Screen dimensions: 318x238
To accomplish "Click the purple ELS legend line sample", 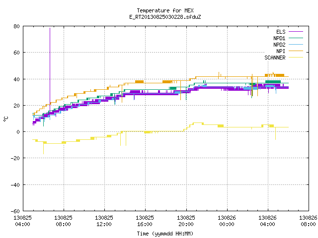I will (296, 32).
